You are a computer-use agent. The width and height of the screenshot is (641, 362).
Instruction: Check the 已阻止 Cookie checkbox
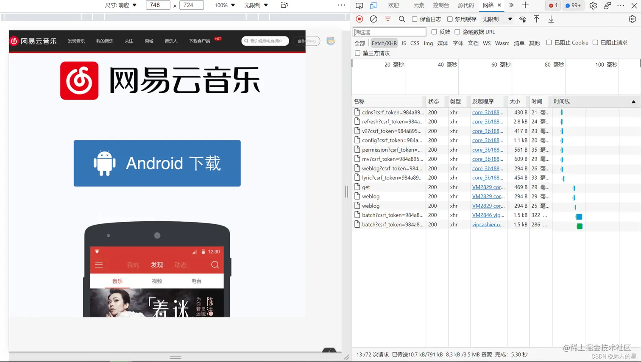(x=549, y=42)
